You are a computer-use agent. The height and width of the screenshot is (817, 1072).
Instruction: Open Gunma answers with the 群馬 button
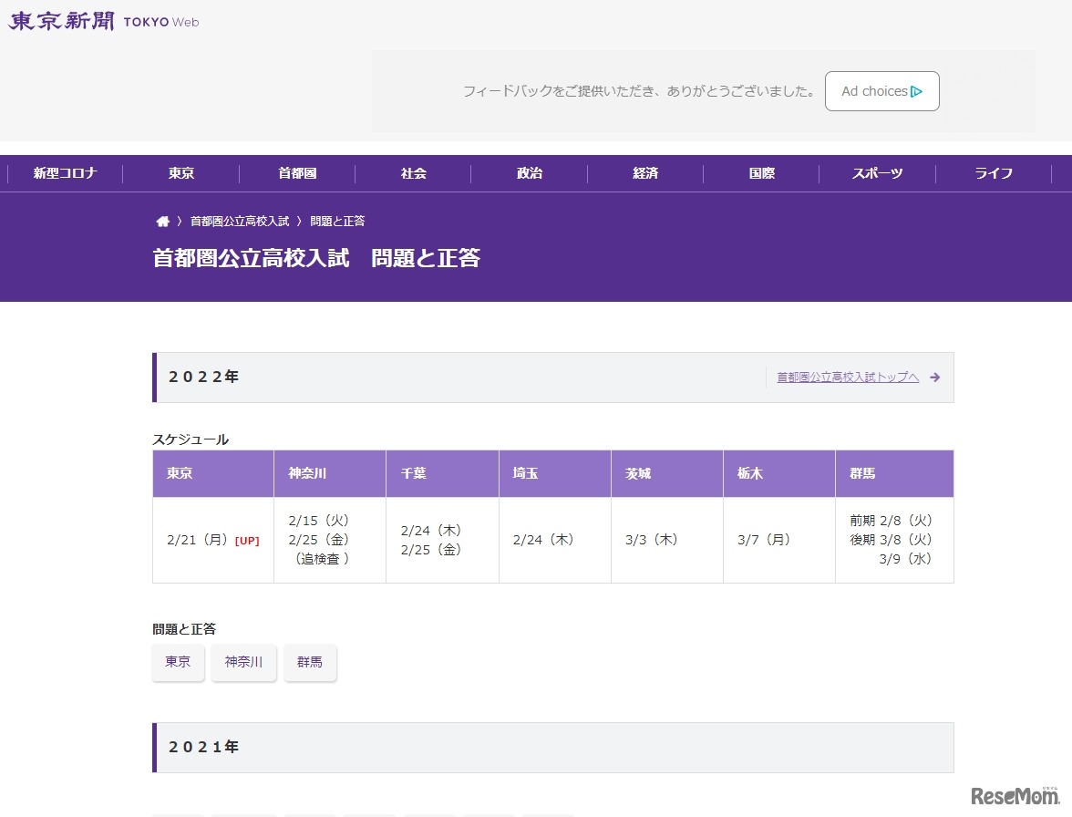310,662
